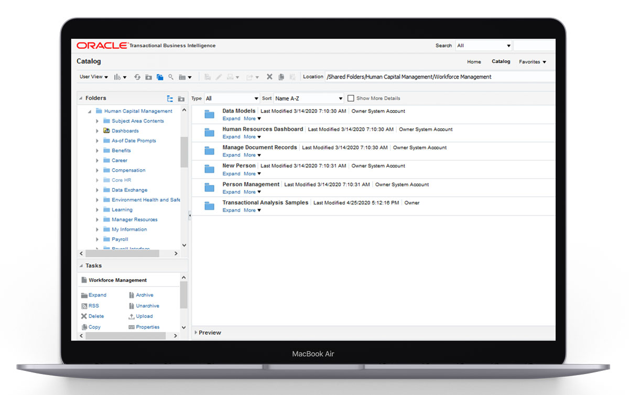The width and height of the screenshot is (629, 395).
Task: Click Expand link under Human Resources Dashboard
Action: point(231,137)
